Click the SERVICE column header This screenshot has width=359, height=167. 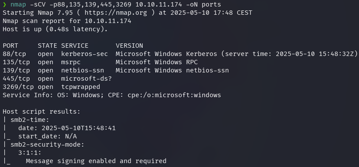click(x=75, y=46)
